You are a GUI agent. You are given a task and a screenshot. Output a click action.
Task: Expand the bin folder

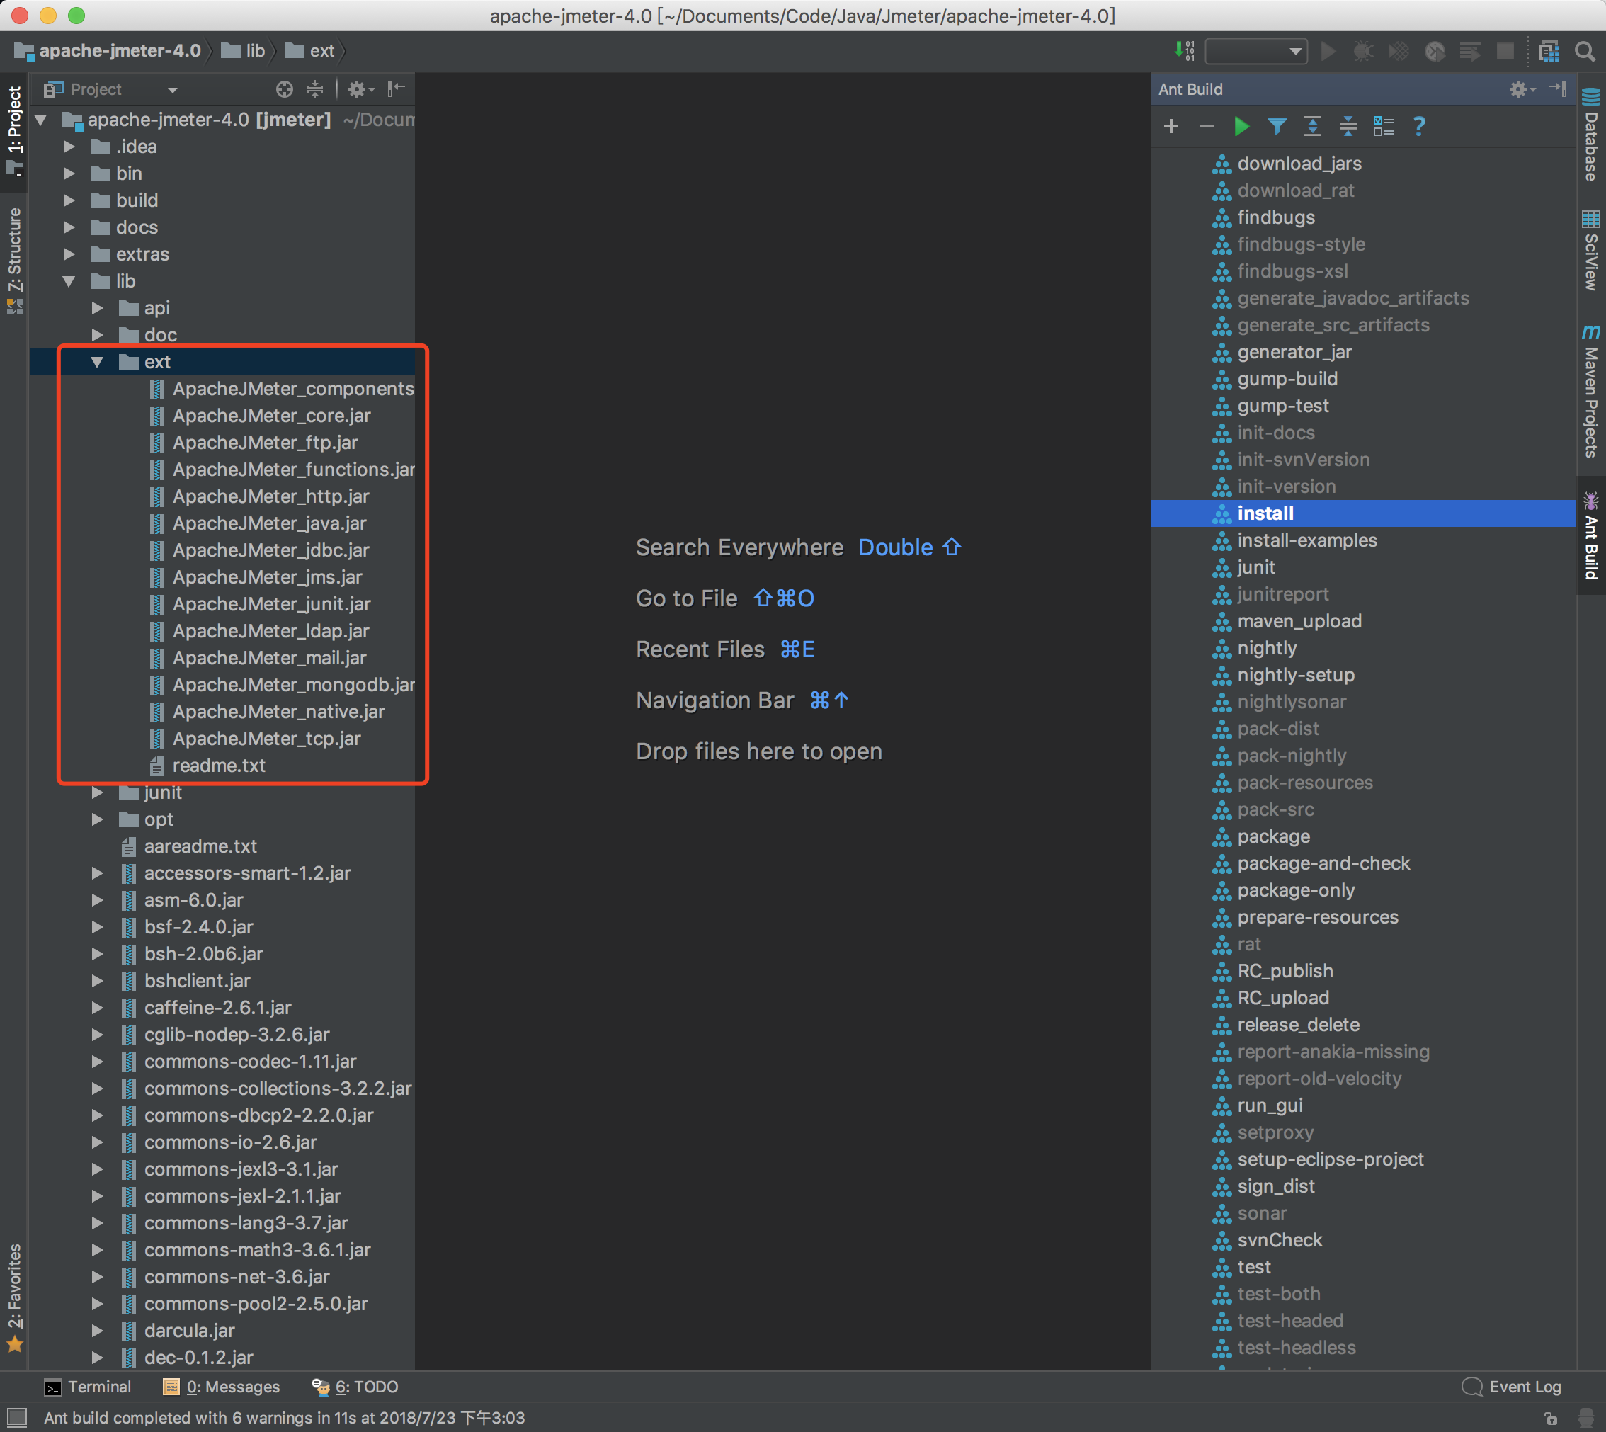click(x=69, y=173)
